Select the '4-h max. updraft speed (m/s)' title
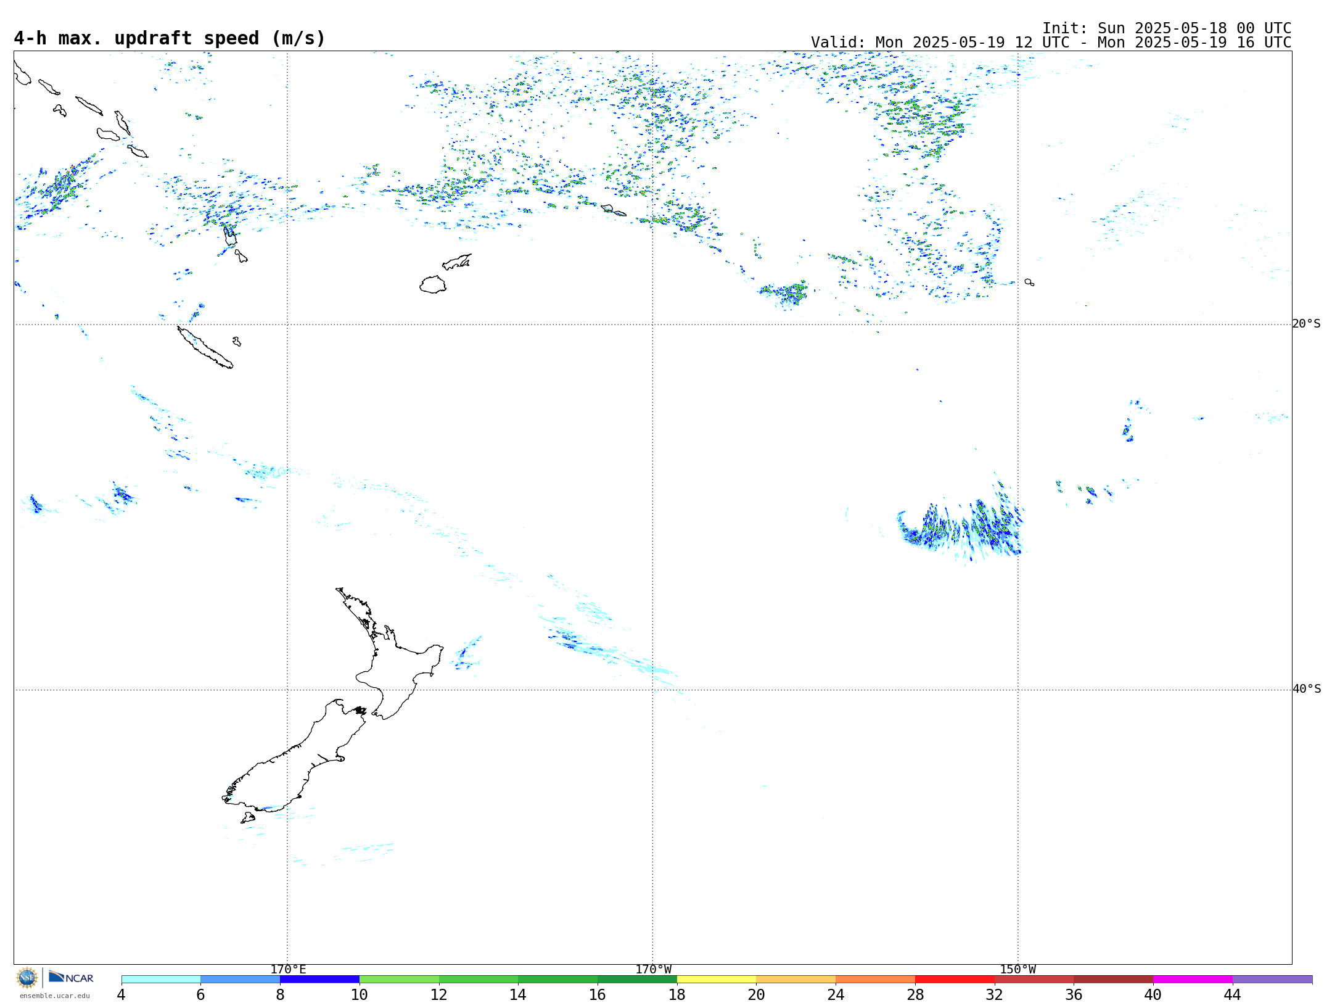 [170, 38]
